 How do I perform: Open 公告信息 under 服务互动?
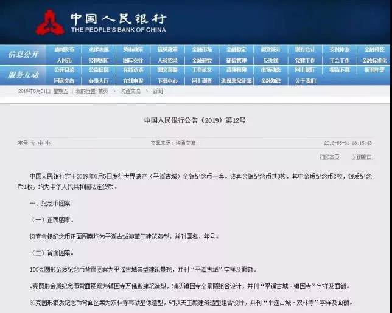tap(99, 70)
